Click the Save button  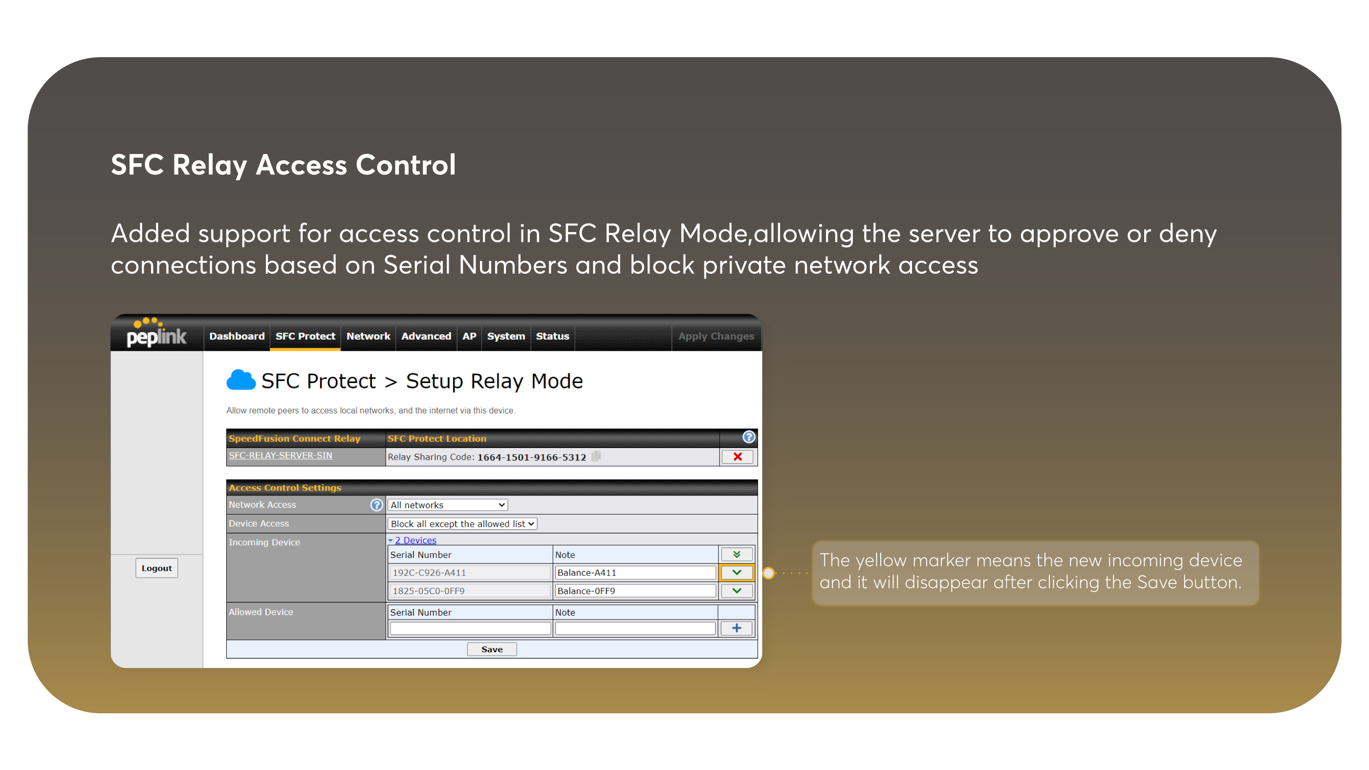[x=491, y=649]
